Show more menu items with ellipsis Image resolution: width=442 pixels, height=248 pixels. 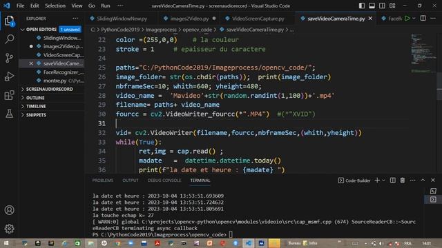(x=120, y=6)
